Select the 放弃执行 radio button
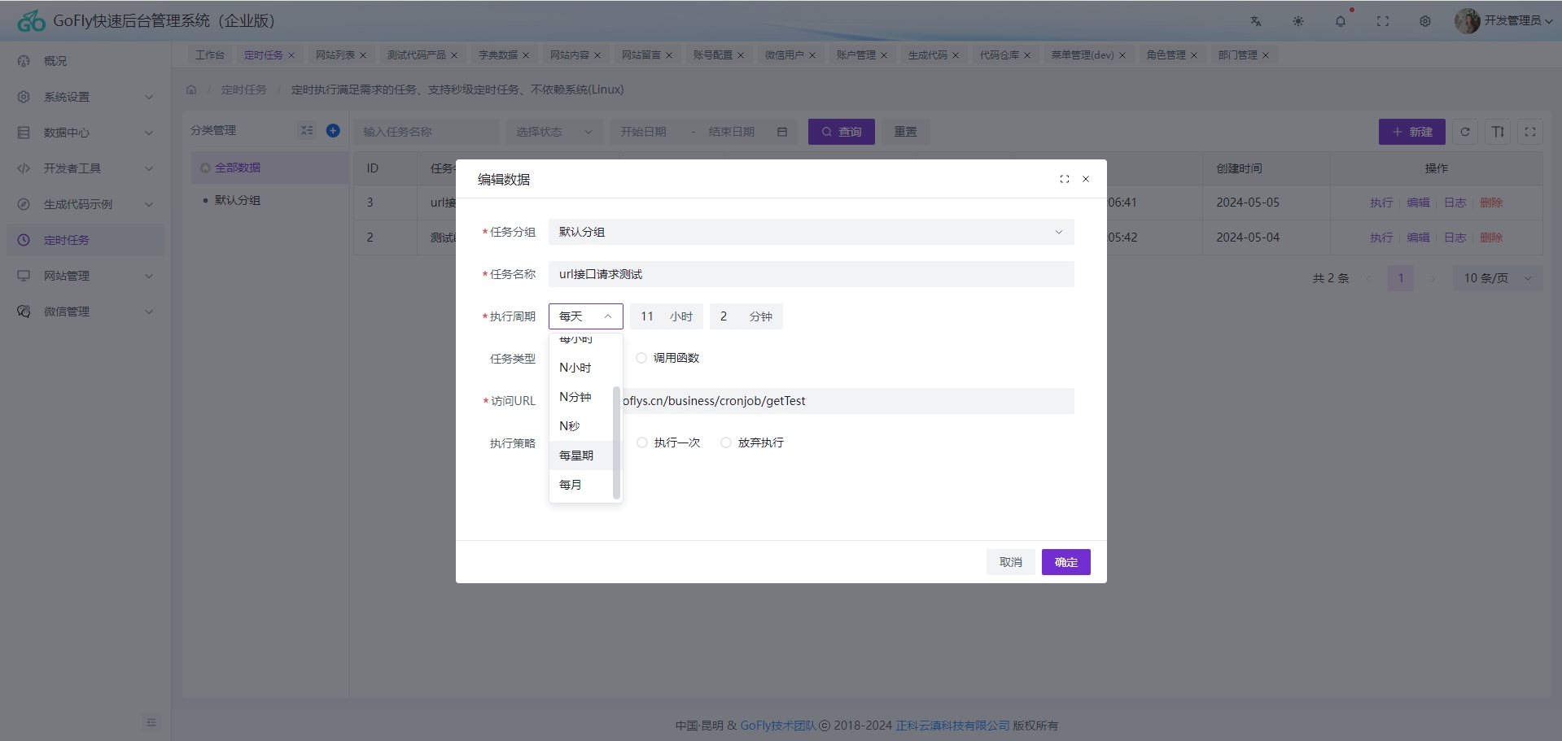 tap(726, 442)
